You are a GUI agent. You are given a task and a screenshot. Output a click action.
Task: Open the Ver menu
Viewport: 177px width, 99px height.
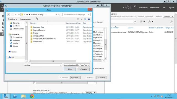[164, 7]
